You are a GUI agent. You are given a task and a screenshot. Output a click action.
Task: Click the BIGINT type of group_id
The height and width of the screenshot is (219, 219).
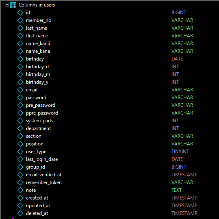[x=179, y=167]
